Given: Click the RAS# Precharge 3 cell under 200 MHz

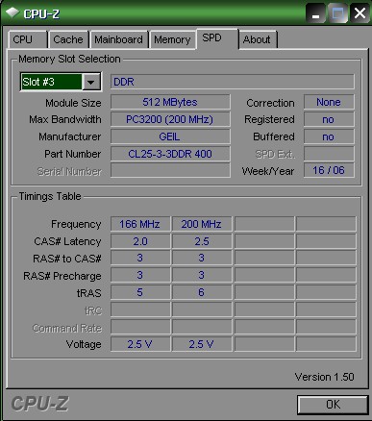Looking at the screenshot, I should coord(202,275).
